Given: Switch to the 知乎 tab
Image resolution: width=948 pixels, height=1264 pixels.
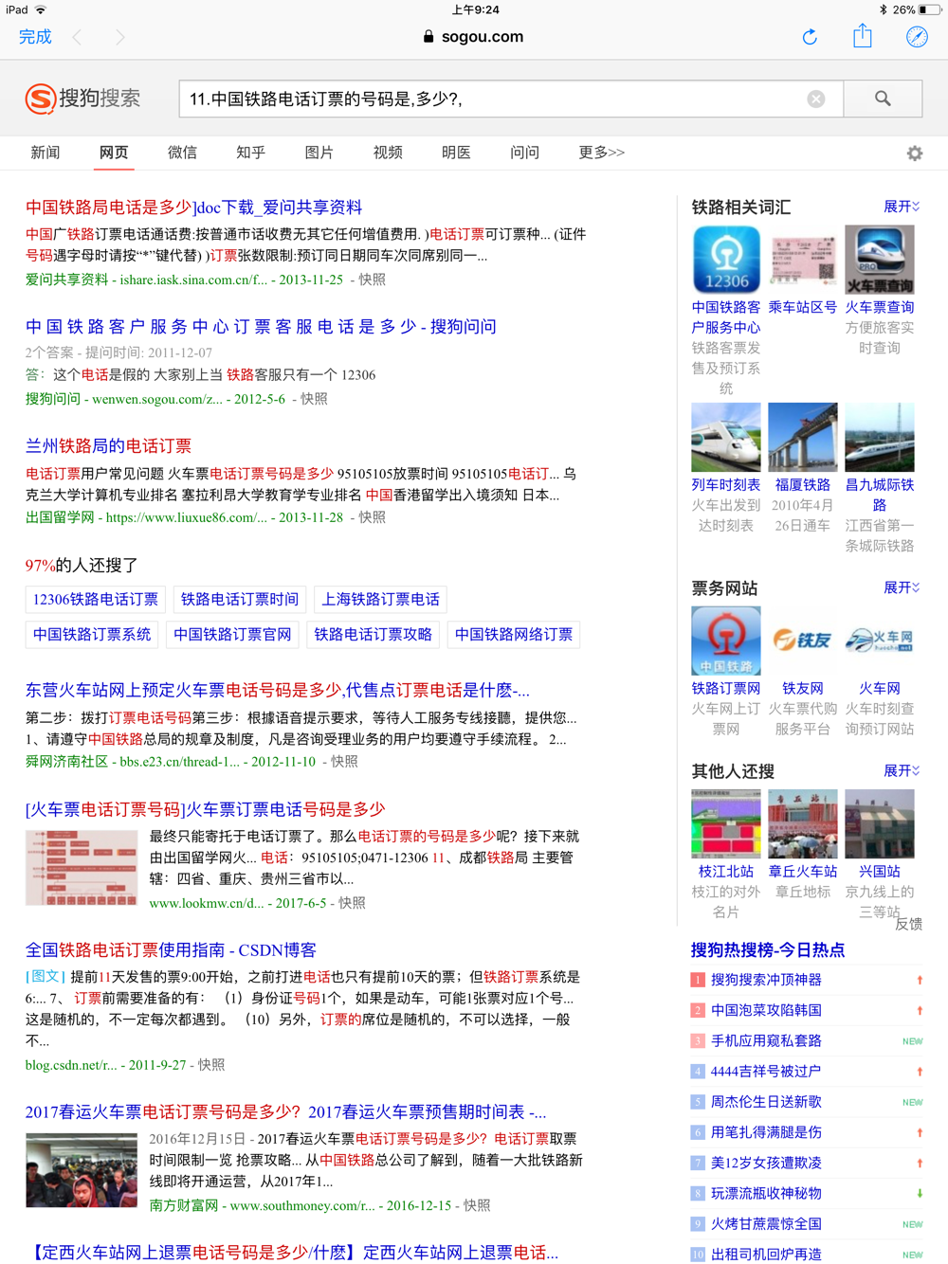Looking at the screenshot, I should pyautogui.click(x=250, y=153).
